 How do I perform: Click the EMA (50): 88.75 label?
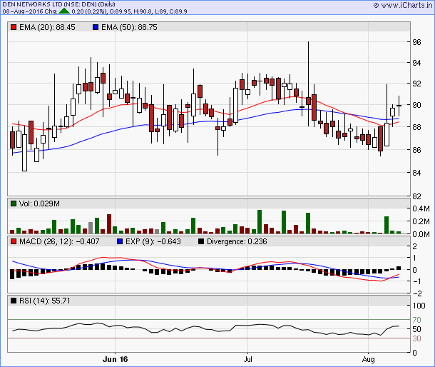129,27
